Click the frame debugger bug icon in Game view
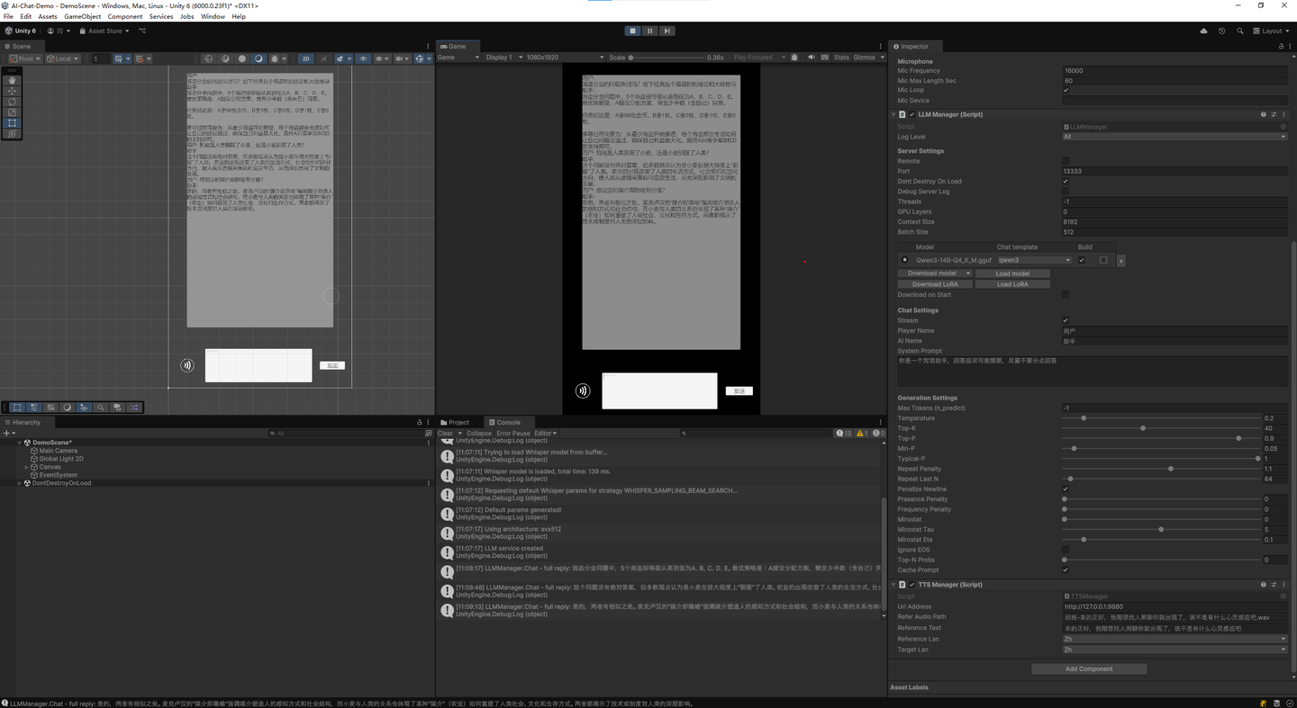1297x708 pixels. [x=794, y=58]
